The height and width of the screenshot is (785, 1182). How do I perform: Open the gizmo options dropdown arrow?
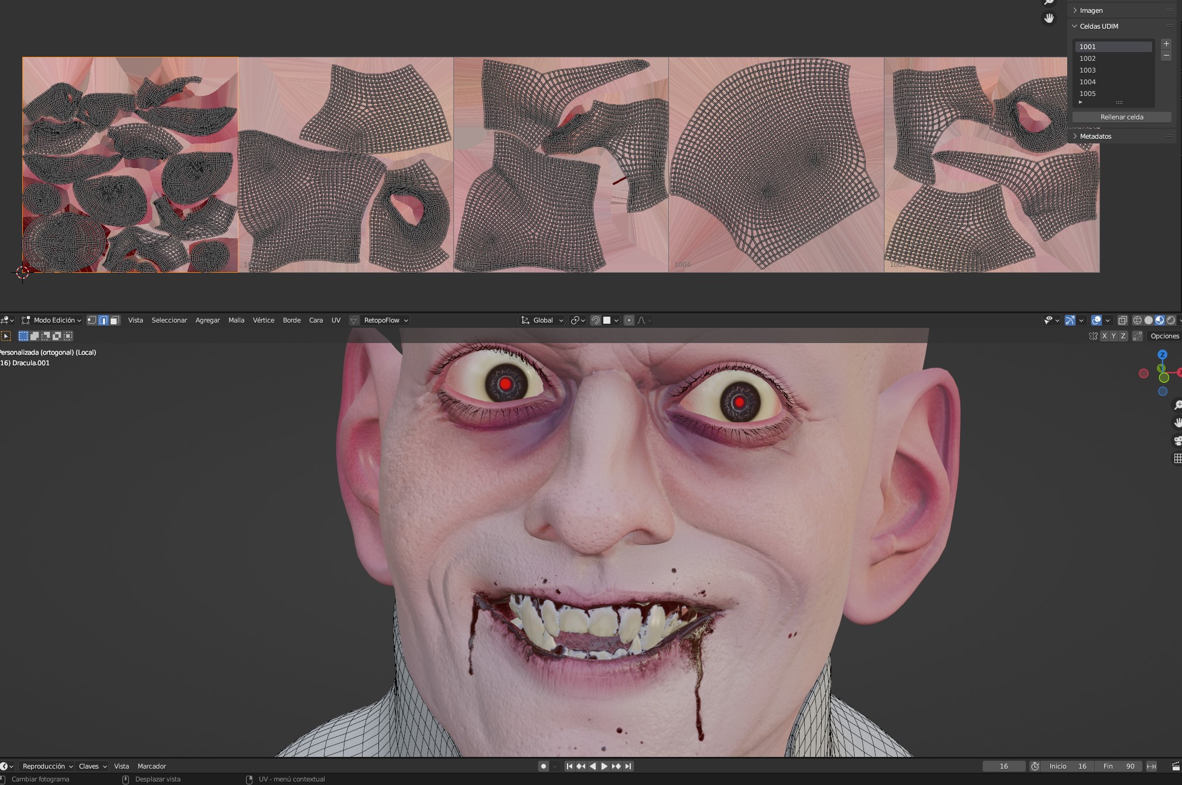pyautogui.click(x=1081, y=320)
